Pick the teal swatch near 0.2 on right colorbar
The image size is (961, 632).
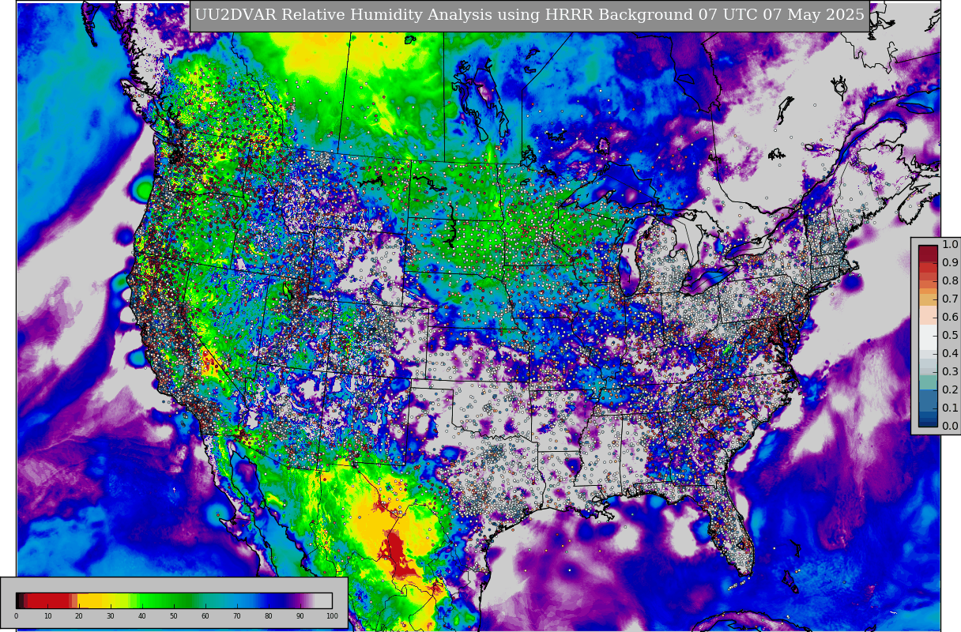(x=928, y=383)
